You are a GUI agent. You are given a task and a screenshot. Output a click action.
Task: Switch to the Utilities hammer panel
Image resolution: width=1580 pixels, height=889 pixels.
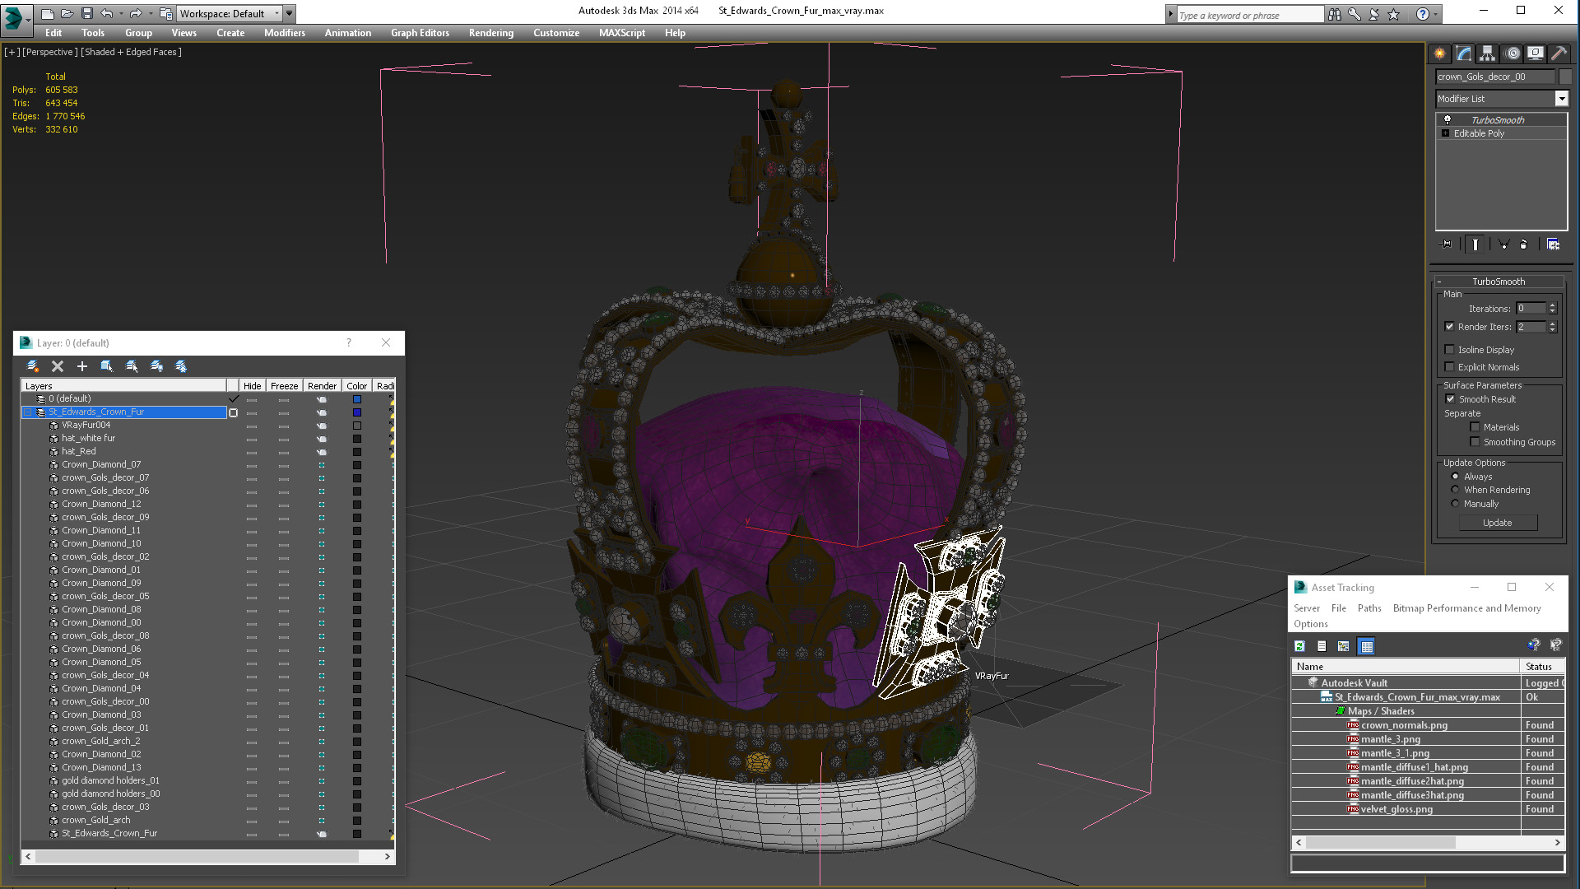(1559, 54)
